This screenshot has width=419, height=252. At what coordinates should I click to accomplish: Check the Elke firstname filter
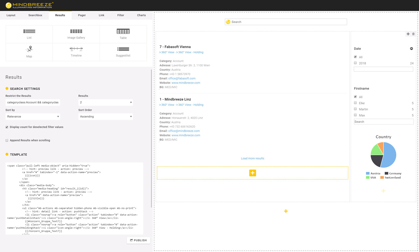point(355,103)
